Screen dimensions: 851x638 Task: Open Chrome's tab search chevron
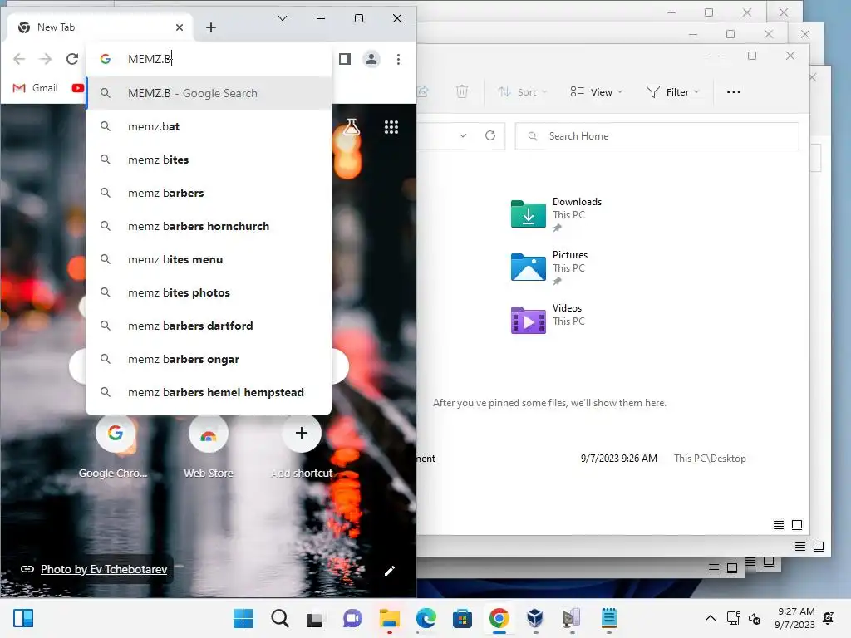[x=283, y=18]
